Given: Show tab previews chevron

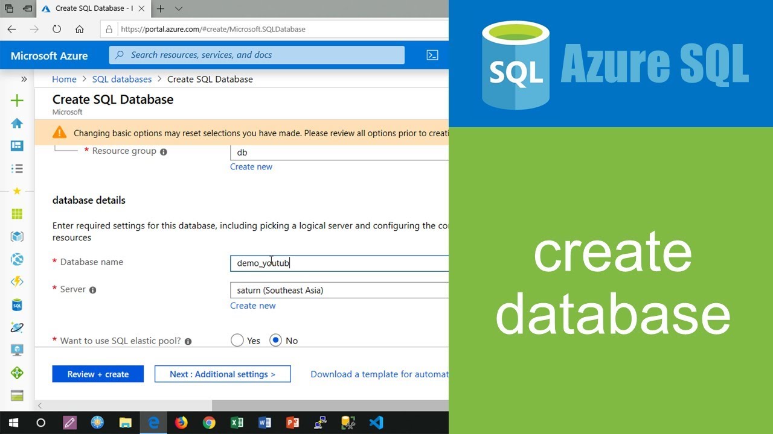Looking at the screenshot, I should pos(179,8).
